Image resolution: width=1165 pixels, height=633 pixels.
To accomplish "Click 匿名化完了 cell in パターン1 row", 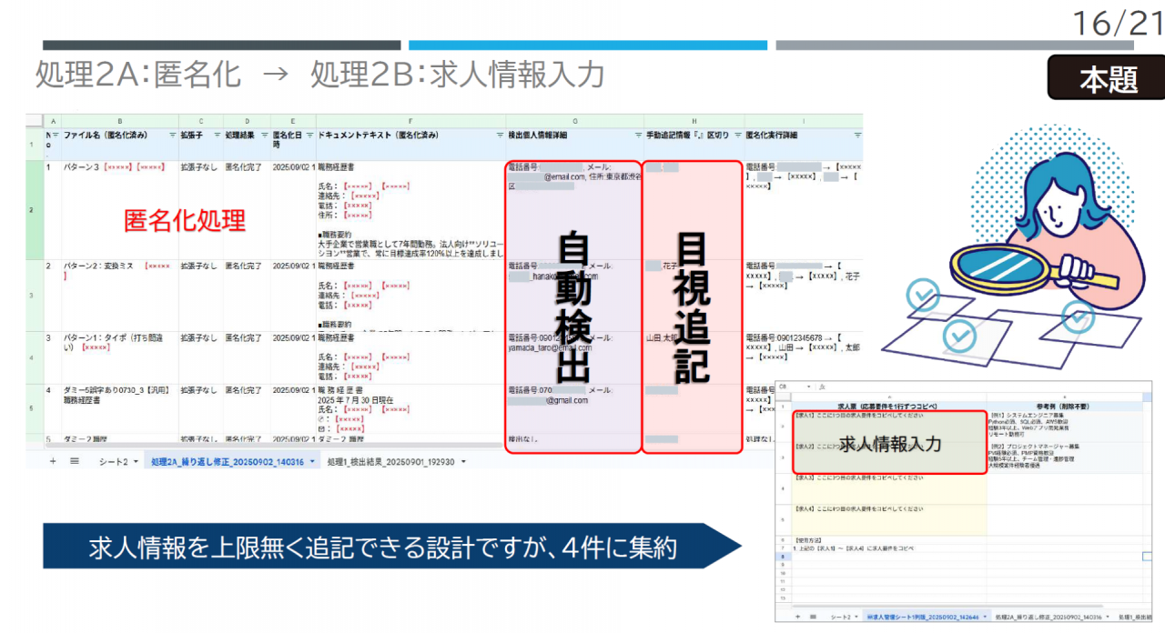I will [x=247, y=357].
